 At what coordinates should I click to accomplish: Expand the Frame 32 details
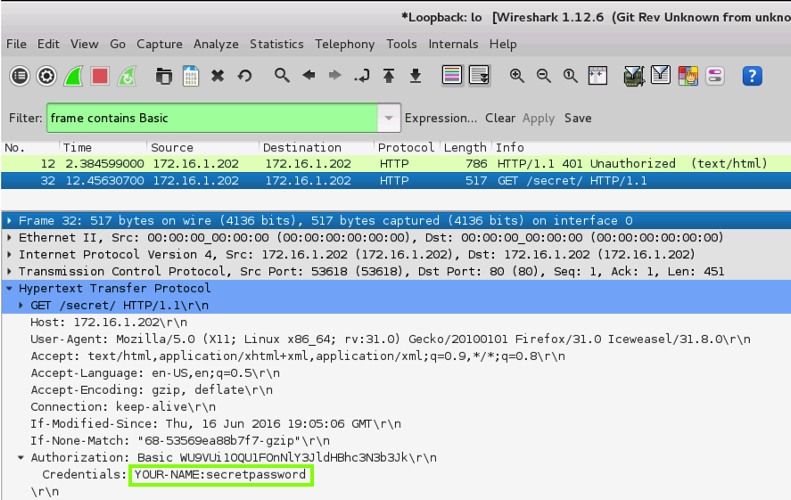tap(10, 221)
